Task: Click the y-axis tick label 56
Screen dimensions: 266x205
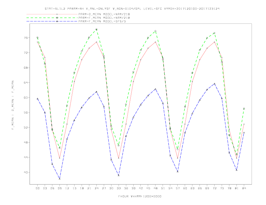Action: coord(26,113)
